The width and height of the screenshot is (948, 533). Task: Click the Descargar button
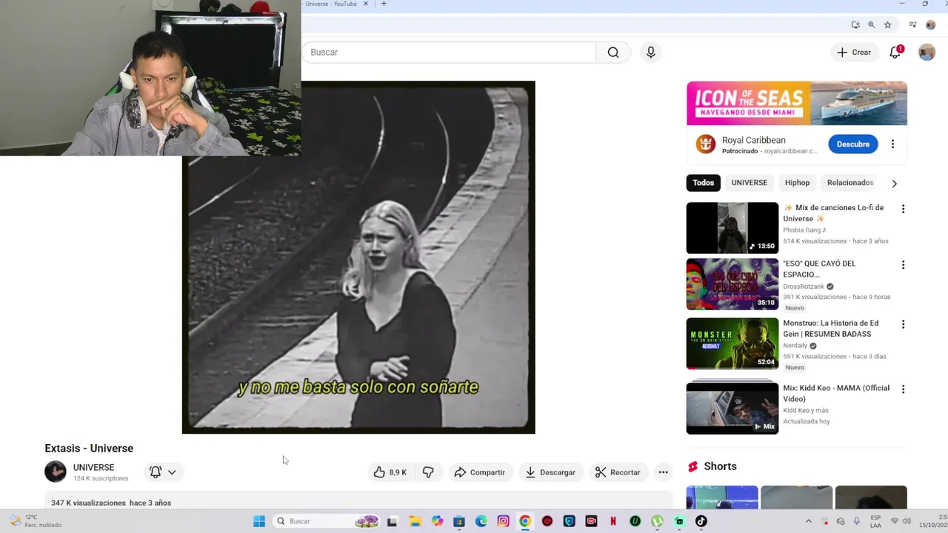click(550, 472)
